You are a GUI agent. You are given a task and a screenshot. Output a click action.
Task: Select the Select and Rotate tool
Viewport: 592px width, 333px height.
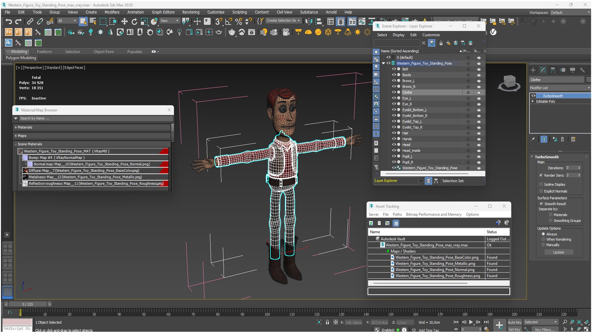(134, 21)
